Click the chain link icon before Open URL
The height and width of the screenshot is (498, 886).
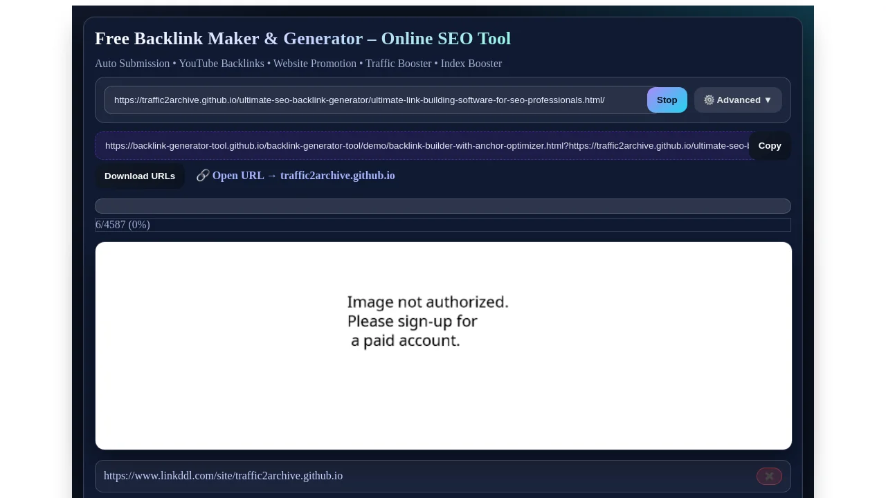(x=203, y=175)
